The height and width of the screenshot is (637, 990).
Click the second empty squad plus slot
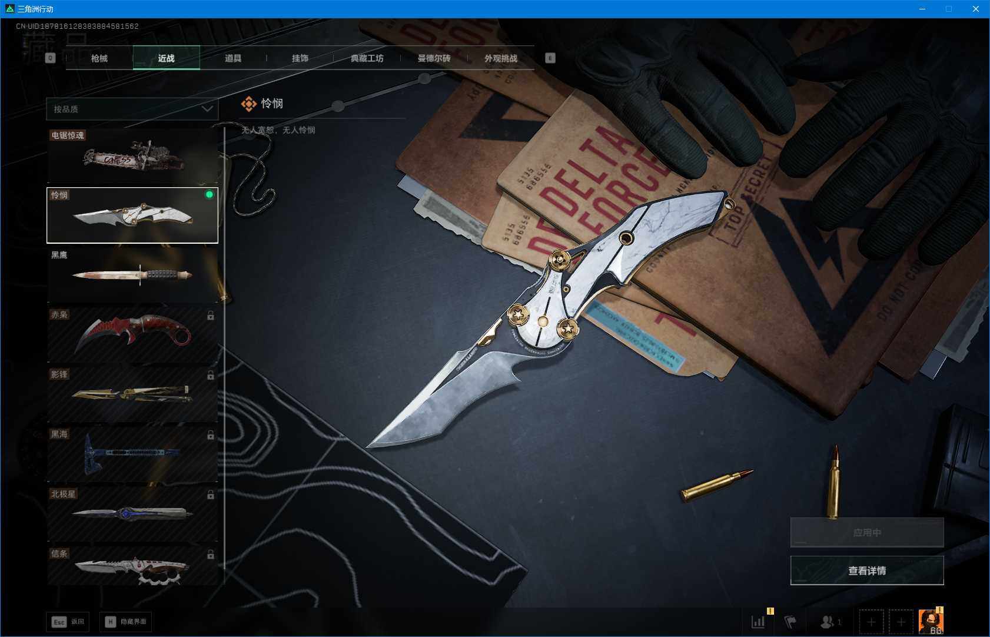[901, 622]
